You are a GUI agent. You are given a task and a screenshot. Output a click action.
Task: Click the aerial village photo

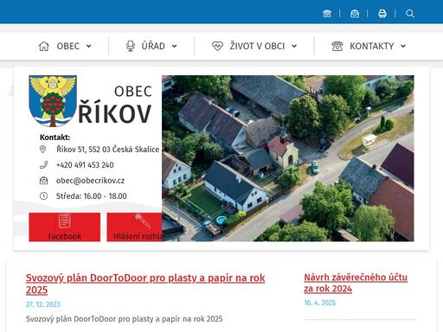[x=288, y=158]
